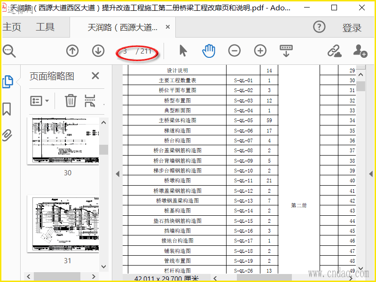Open the scrolling page display options
This screenshot has width=376, height=282.
(286, 51)
